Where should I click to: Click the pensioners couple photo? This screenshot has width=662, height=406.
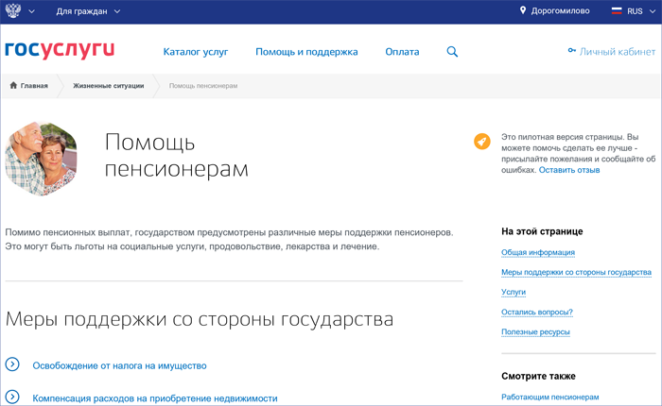point(41,159)
